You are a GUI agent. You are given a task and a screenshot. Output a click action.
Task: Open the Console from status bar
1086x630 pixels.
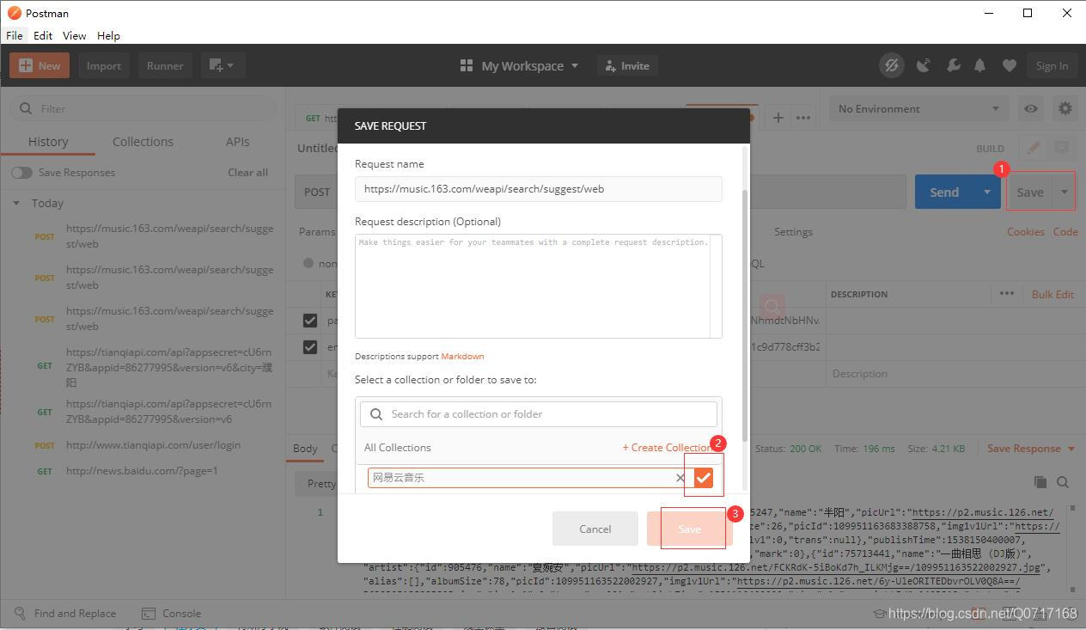171,614
